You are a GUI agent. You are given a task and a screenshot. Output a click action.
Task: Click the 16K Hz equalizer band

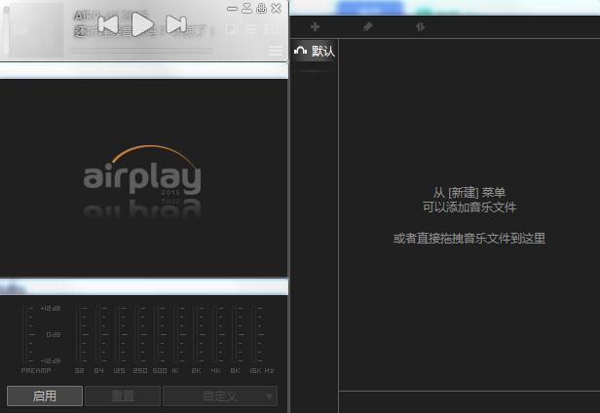coord(259,334)
